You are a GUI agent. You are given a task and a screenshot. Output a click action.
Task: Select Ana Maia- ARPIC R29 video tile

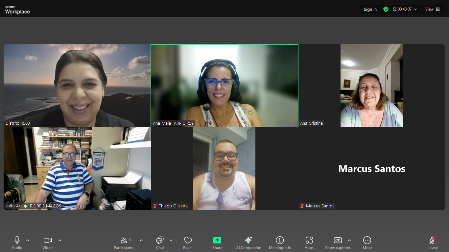pyautogui.click(x=225, y=86)
